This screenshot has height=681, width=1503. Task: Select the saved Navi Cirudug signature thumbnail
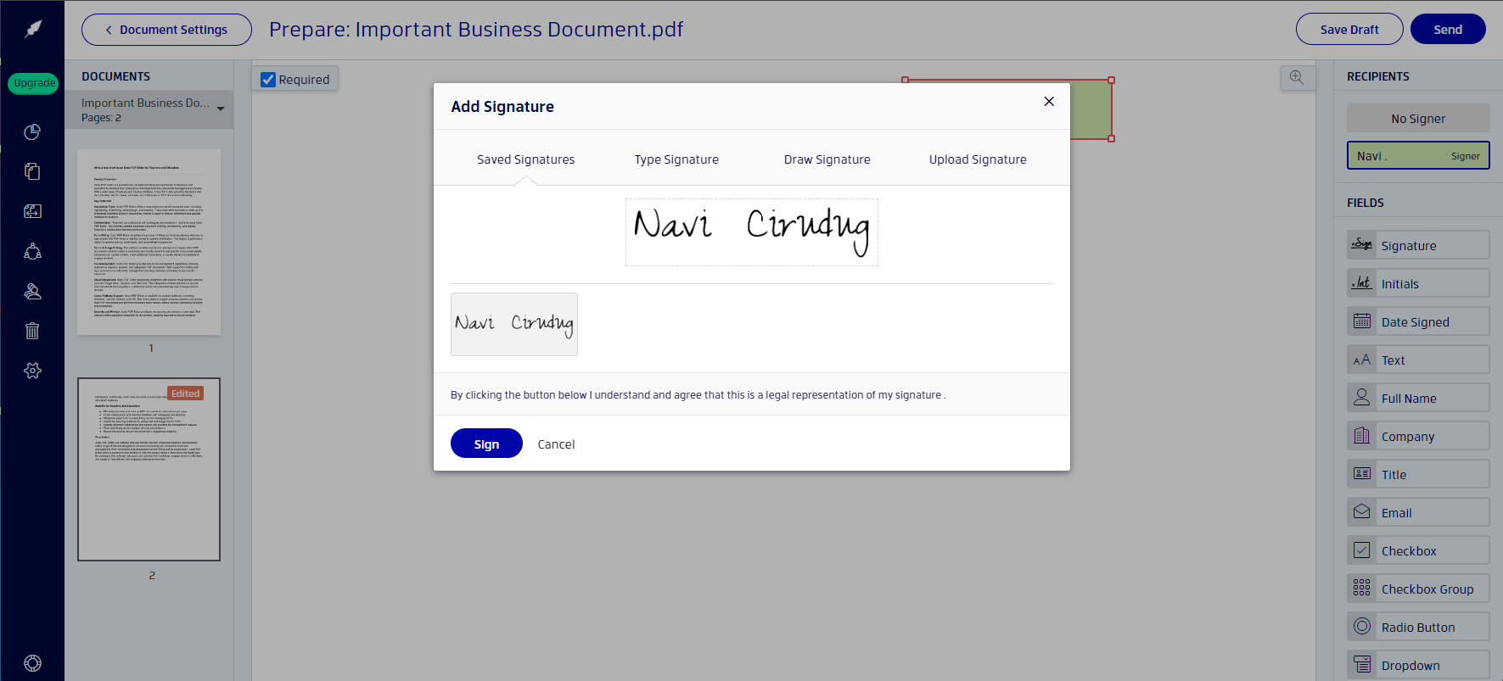pyautogui.click(x=514, y=324)
